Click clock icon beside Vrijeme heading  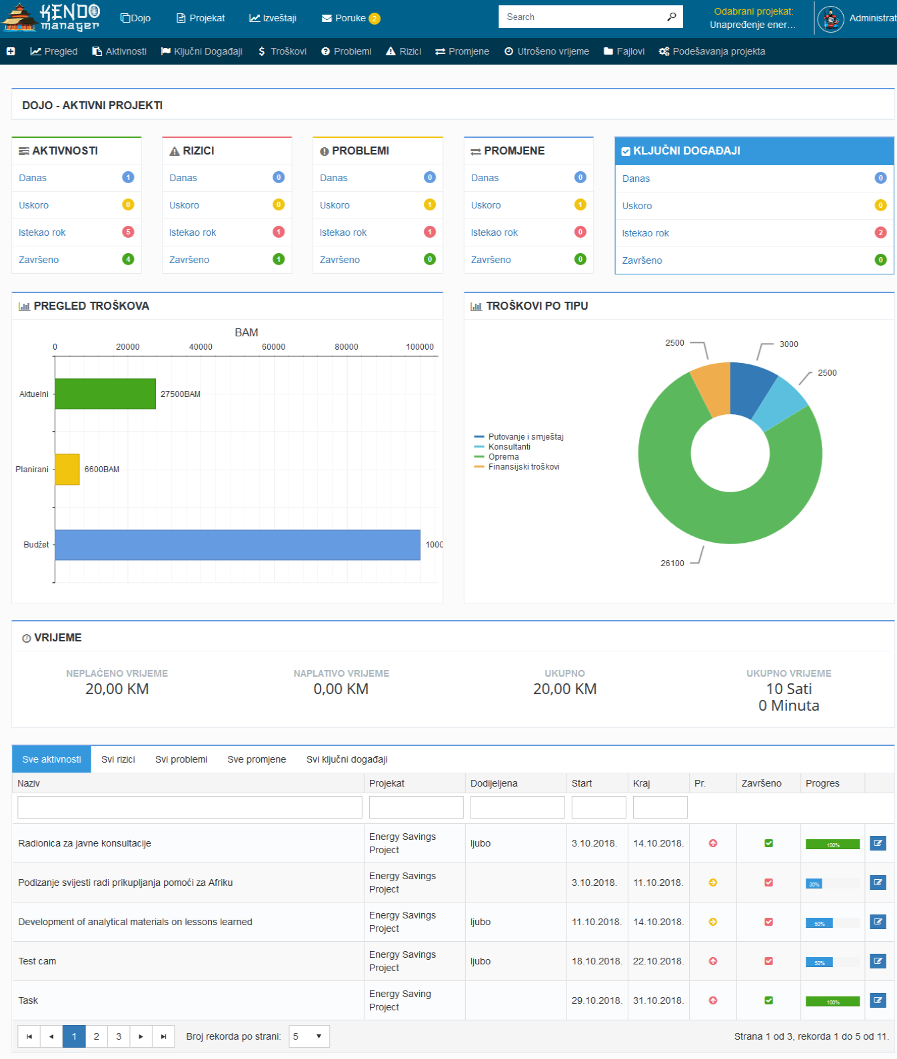27,638
